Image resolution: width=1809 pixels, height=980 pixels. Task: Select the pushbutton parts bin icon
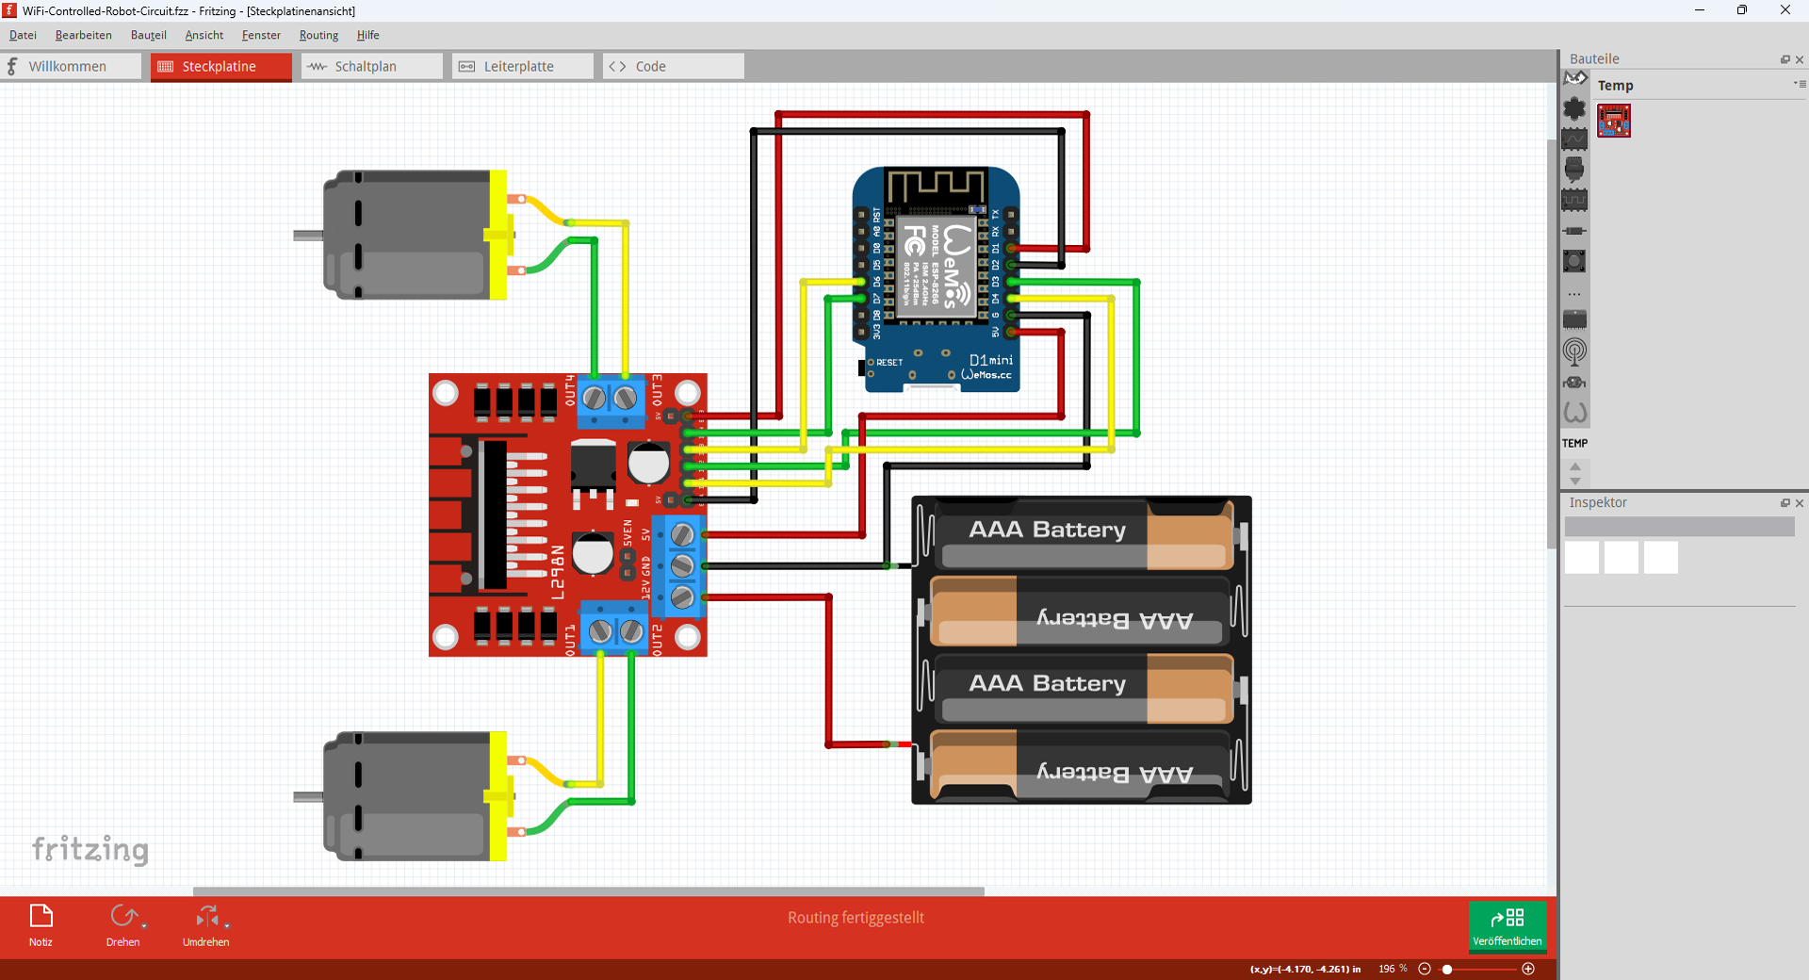tap(1574, 261)
